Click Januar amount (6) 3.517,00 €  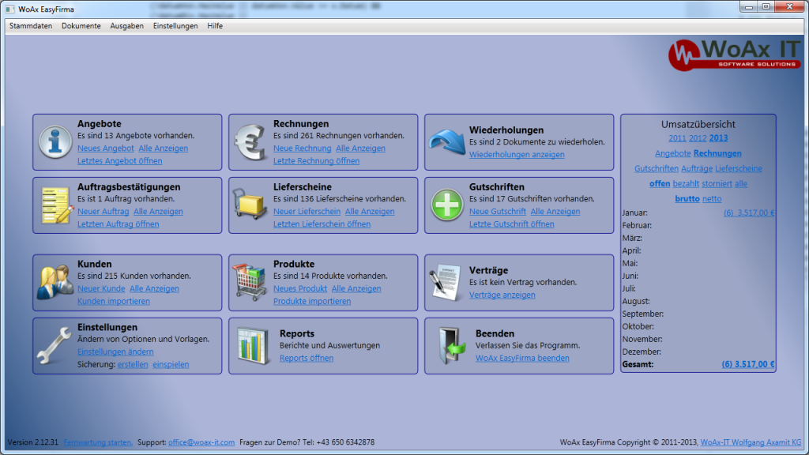click(x=749, y=212)
